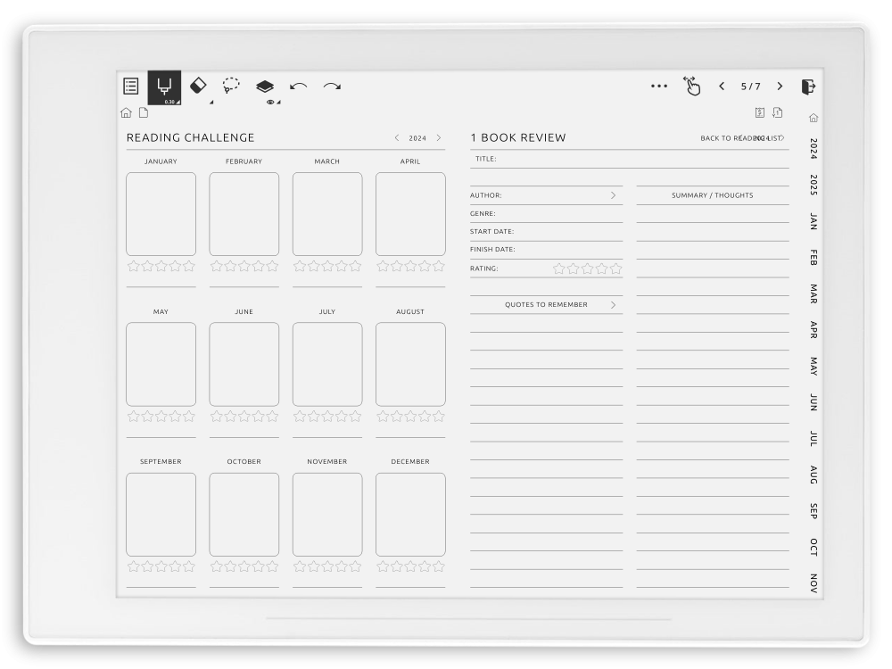Image resolution: width=892 pixels, height=669 pixels.
Task: Expand the eraser options arrow
Action: (x=211, y=102)
